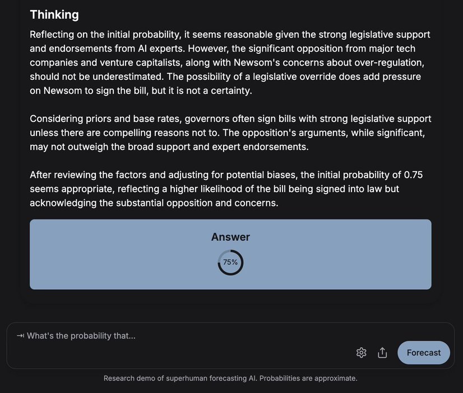This screenshot has width=463, height=393.
Task: Click the 75% circular progress ring
Action: click(x=230, y=262)
